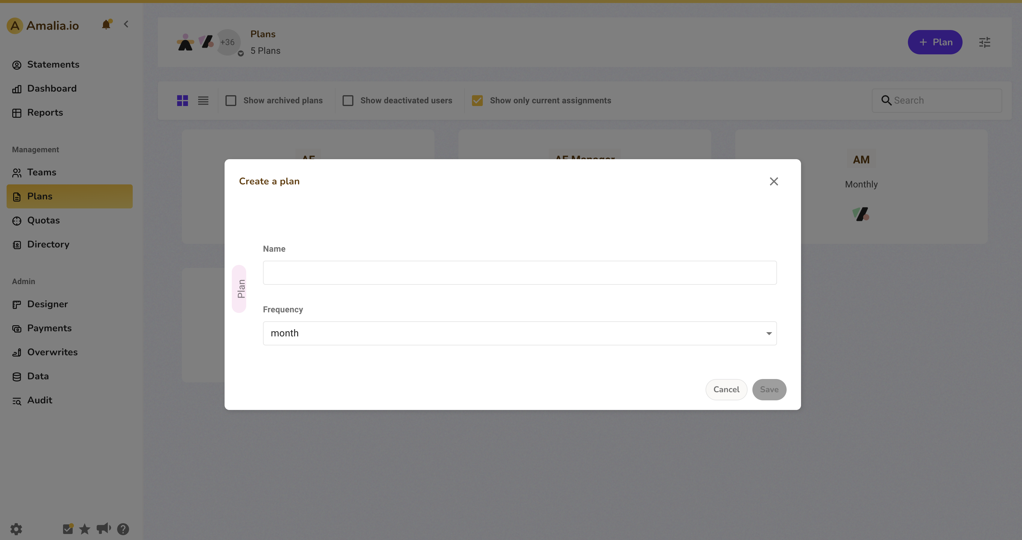Enable Show archived plans checkbox

click(231, 101)
